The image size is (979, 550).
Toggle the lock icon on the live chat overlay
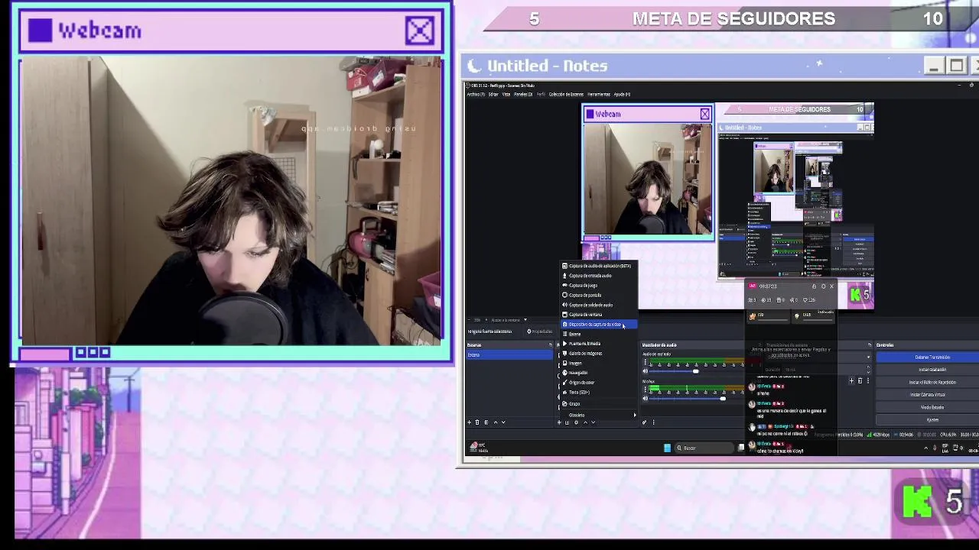pos(814,286)
